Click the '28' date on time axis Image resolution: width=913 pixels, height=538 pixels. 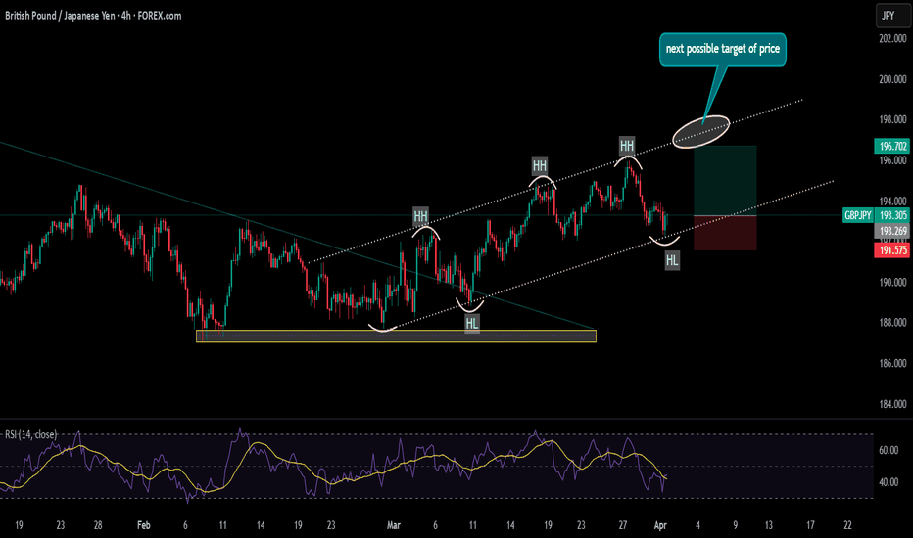click(x=98, y=525)
